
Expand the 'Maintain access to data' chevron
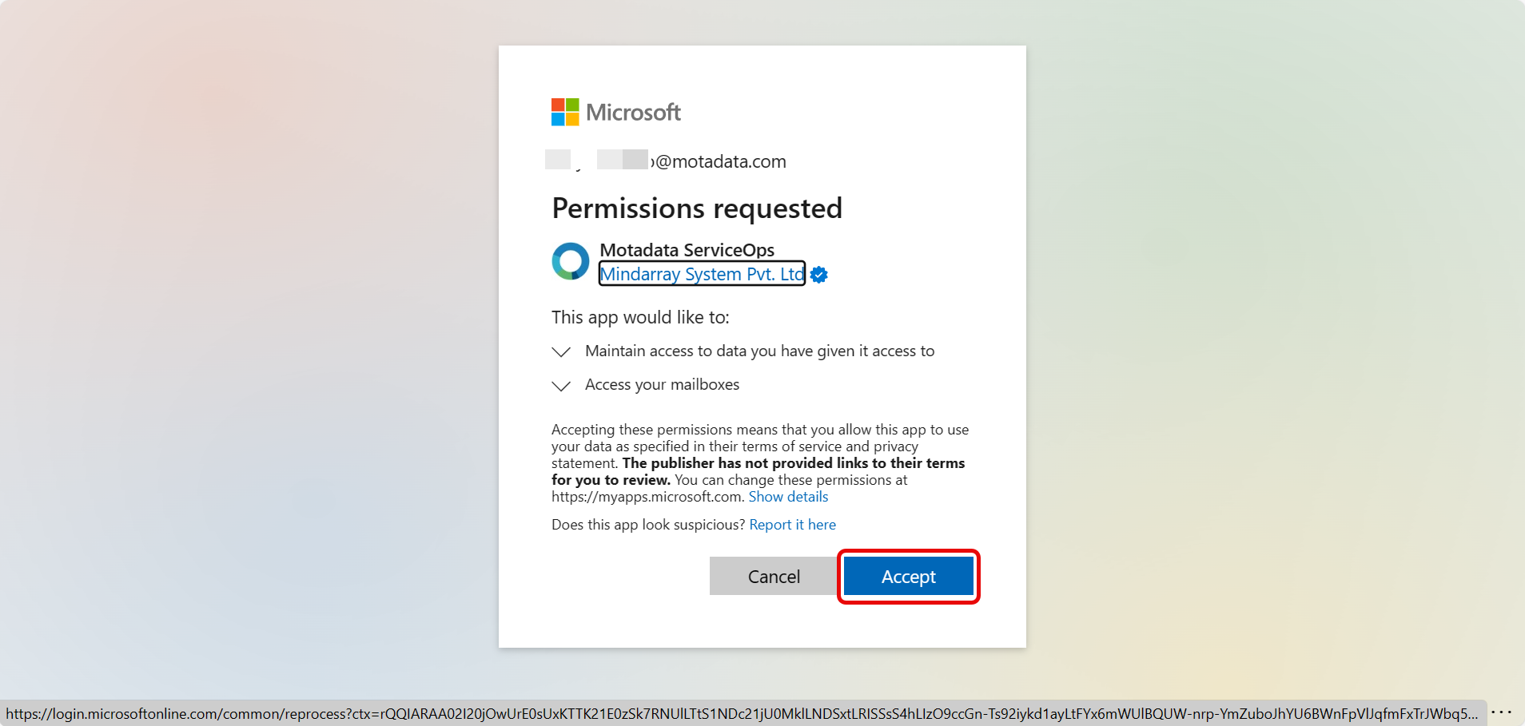[x=561, y=351]
